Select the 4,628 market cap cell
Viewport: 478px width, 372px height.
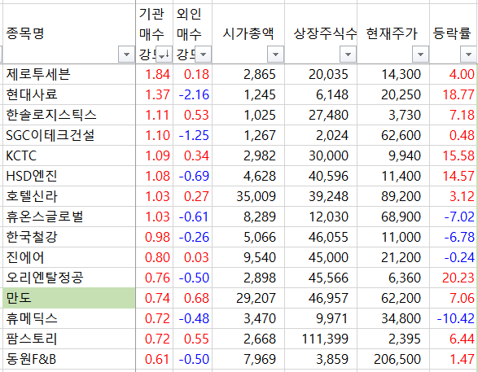(248, 176)
